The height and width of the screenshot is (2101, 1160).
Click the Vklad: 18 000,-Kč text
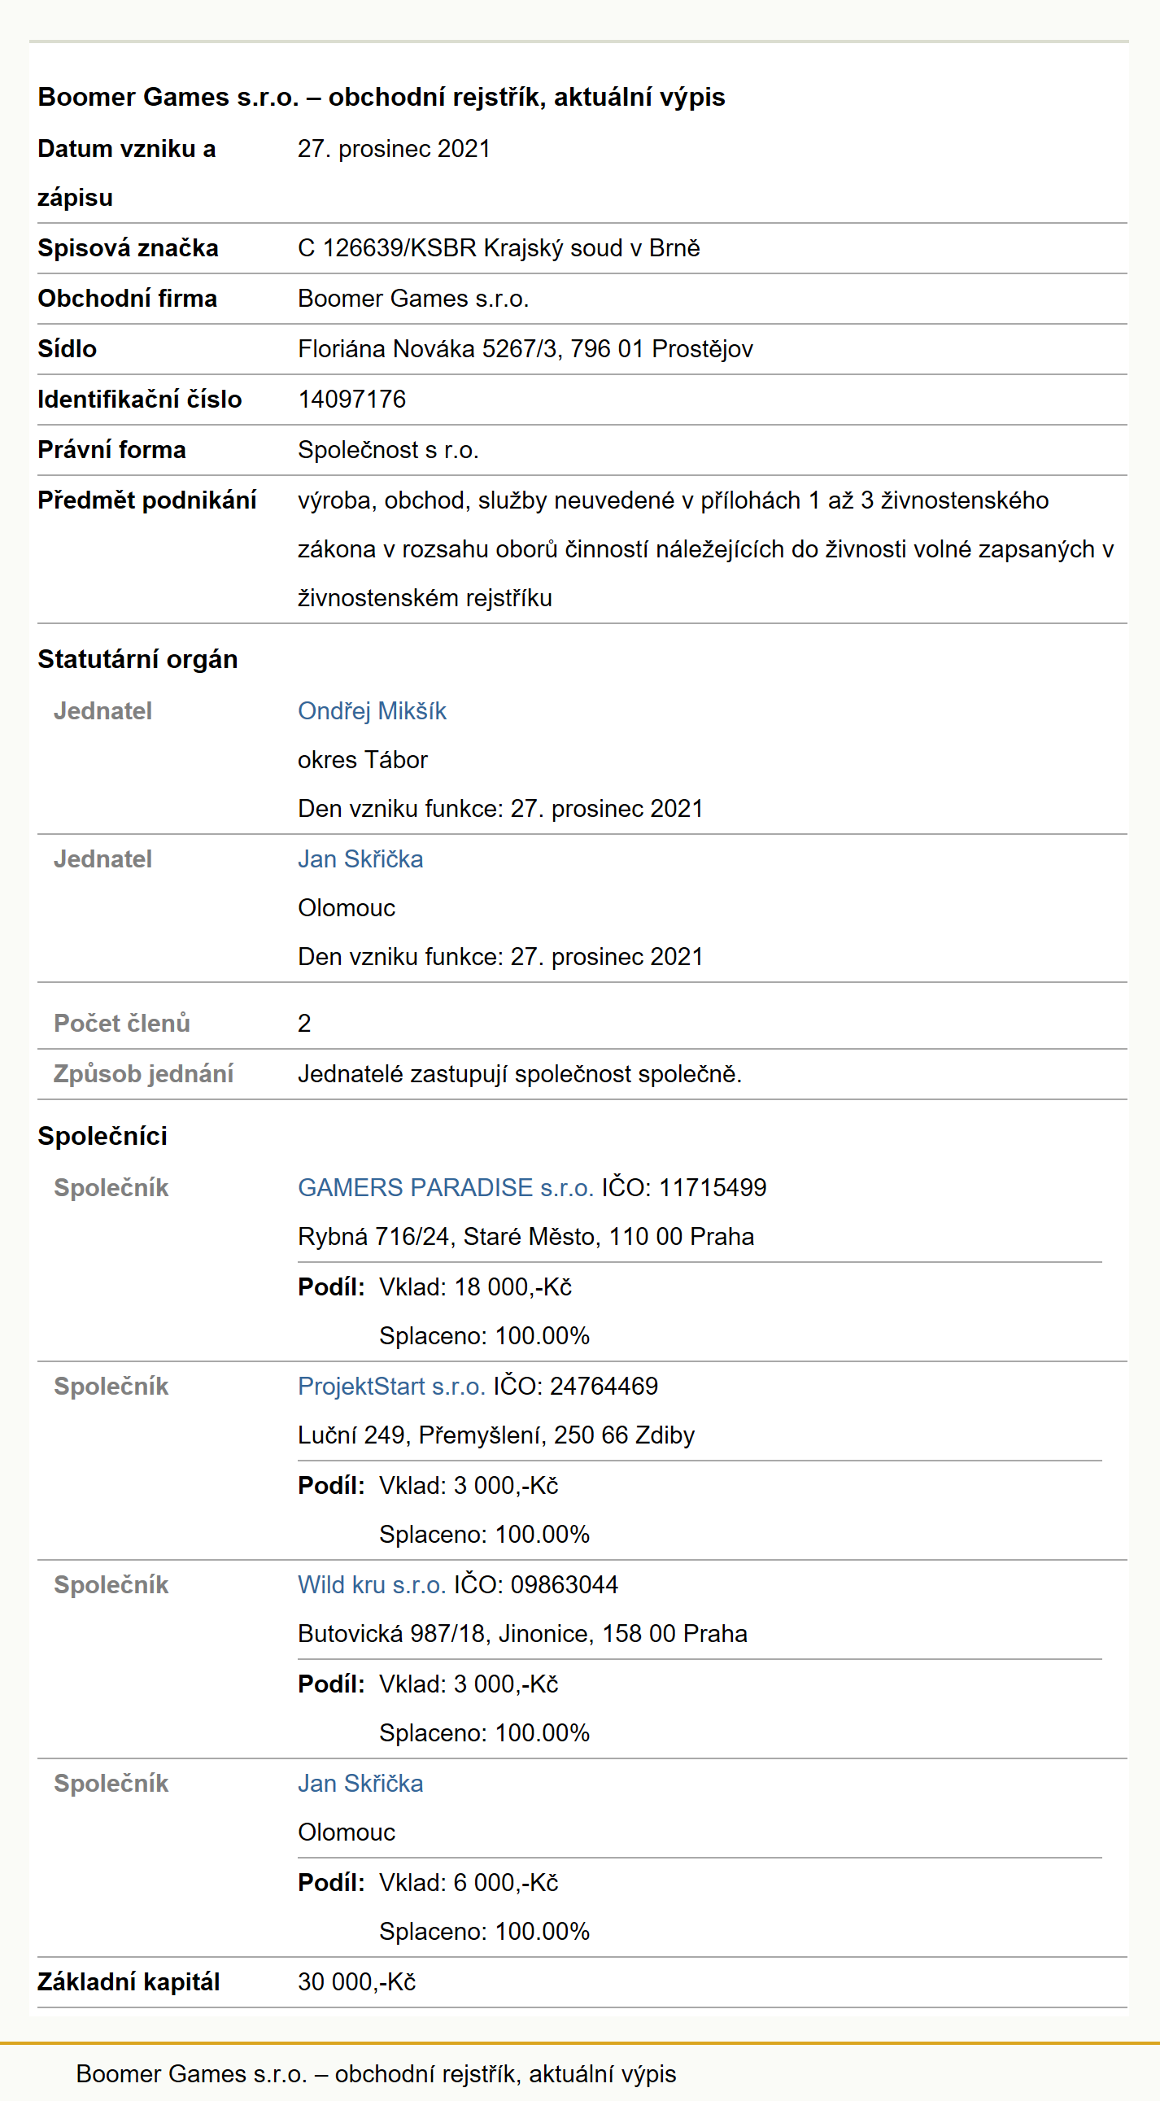[475, 1287]
